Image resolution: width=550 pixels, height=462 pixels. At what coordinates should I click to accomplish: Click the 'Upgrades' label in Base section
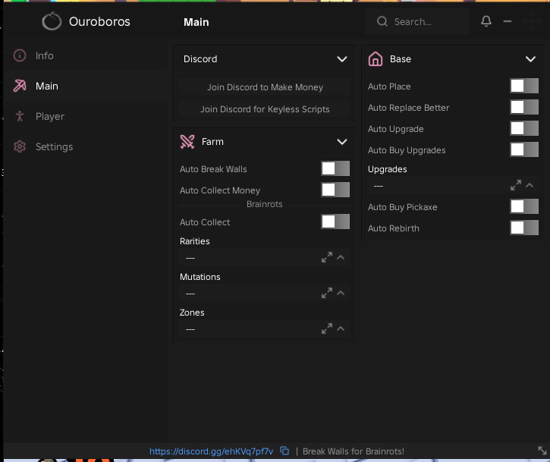(387, 169)
